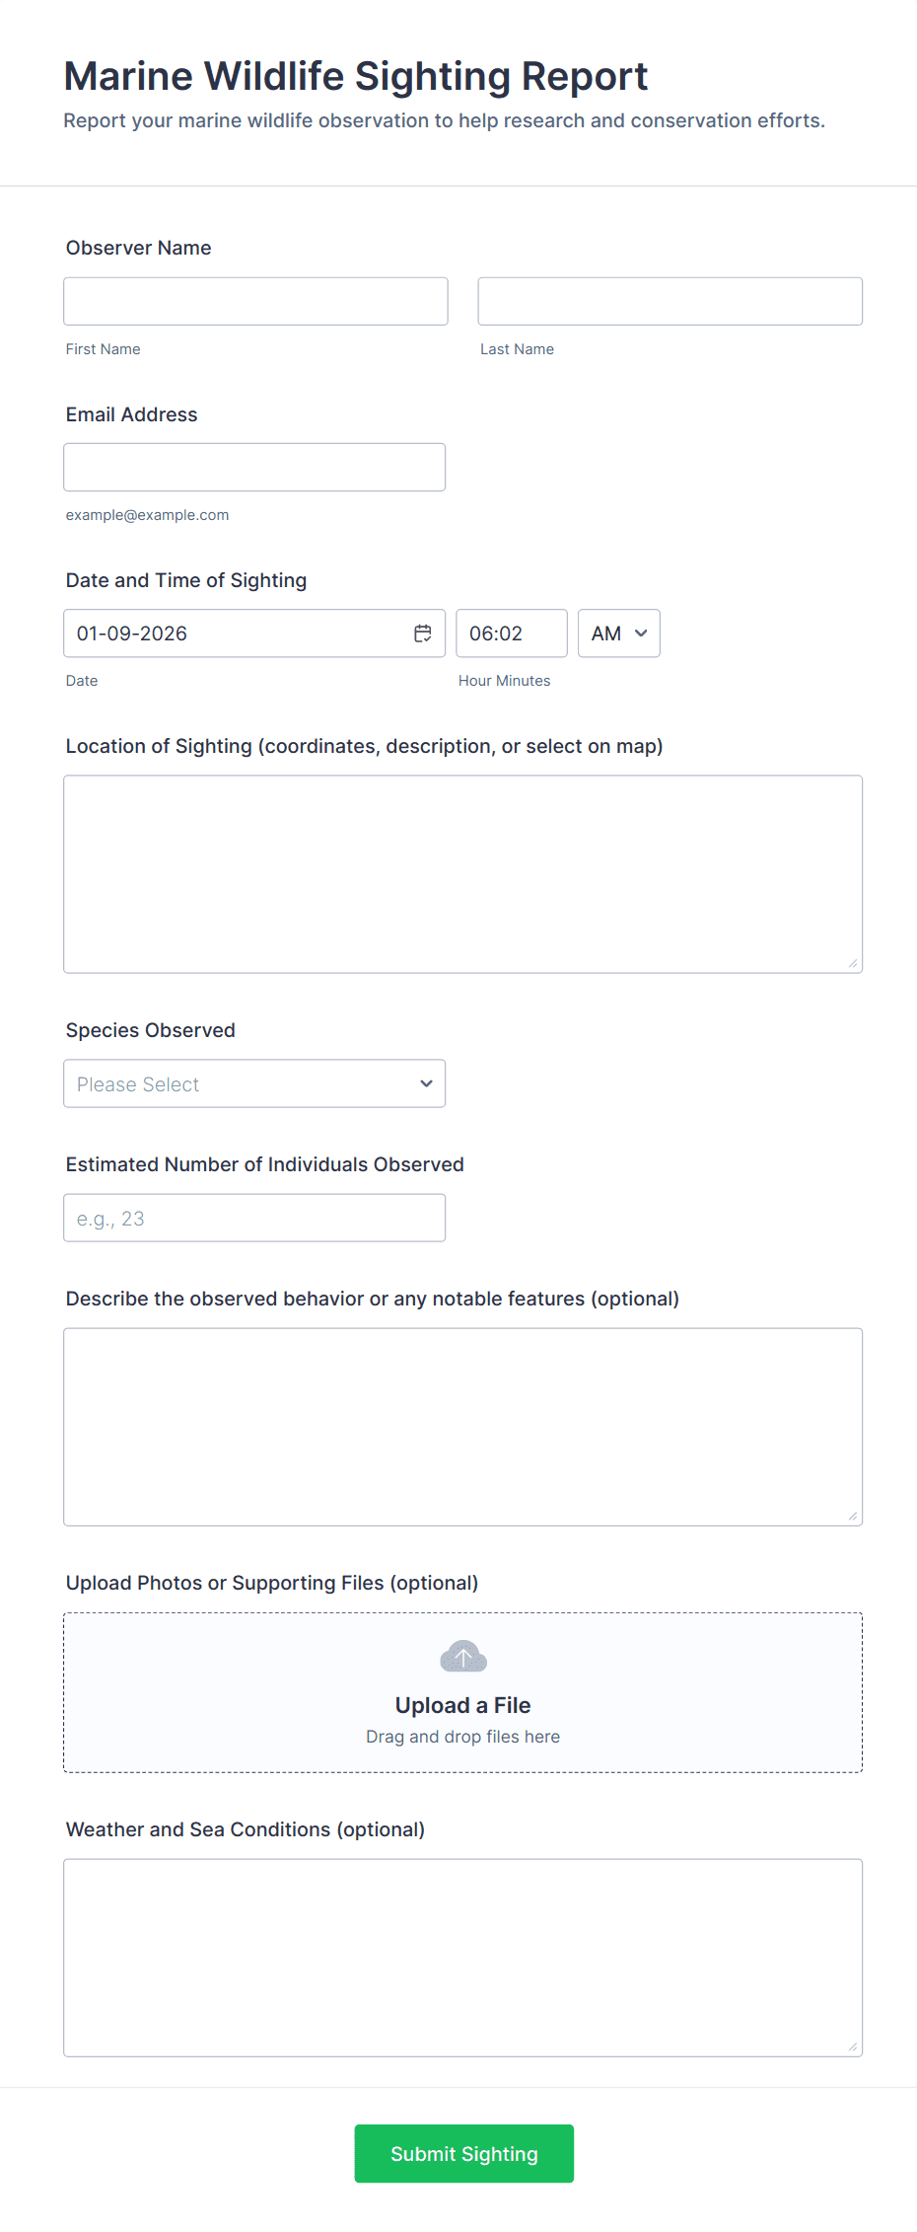
Task: Click the Last Name input field
Action: [x=670, y=300]
